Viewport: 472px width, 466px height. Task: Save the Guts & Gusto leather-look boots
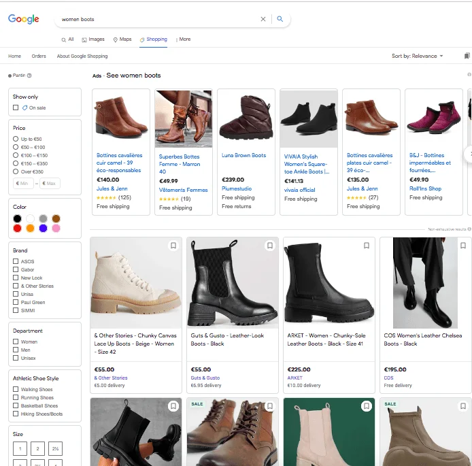[x=270, y=246]
